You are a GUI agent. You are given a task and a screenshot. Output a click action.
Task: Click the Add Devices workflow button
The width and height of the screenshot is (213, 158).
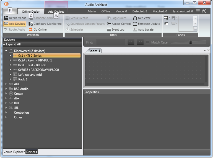pyautogui.click(x=14, y=24)
